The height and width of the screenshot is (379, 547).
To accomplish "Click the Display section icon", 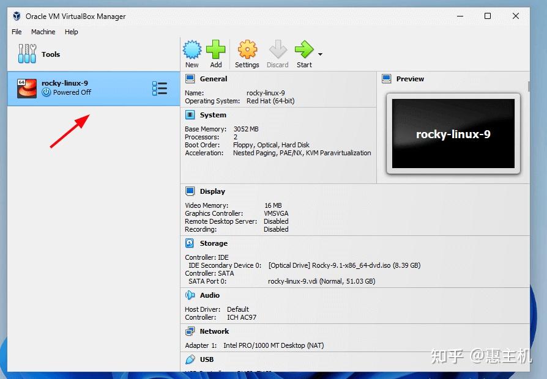I will click(190, 191).
